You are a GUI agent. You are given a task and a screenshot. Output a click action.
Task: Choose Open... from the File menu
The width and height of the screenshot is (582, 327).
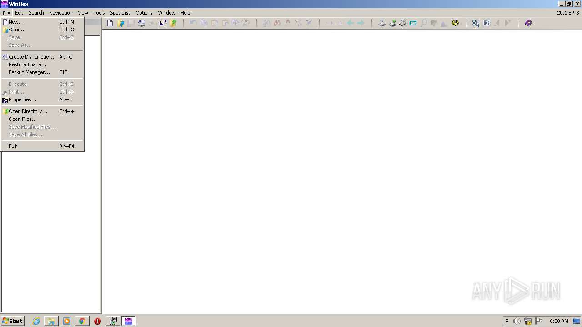(42, 30)
